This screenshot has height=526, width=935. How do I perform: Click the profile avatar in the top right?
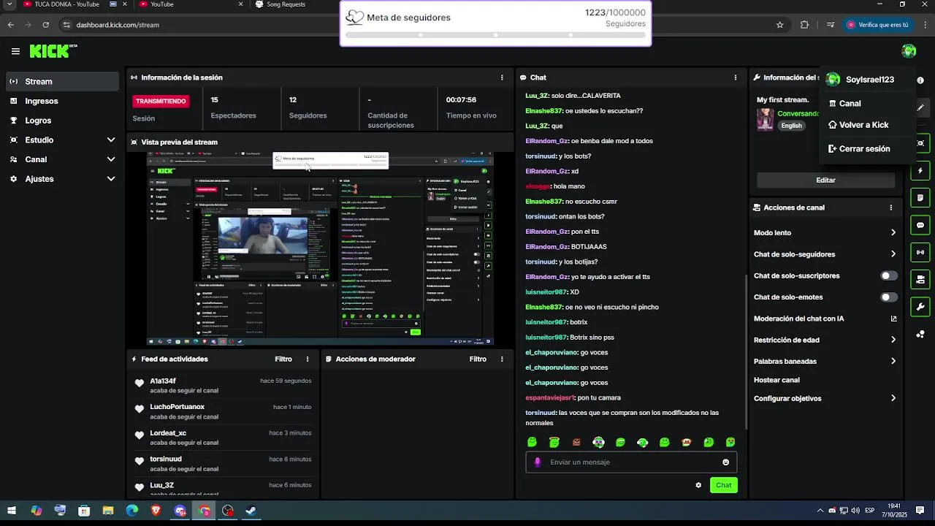909,51
